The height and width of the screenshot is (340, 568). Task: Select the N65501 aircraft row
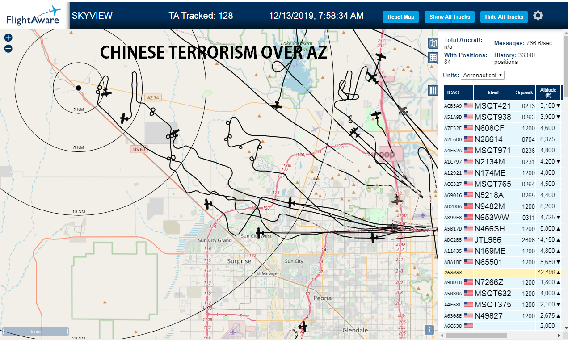(x=502, y=262)
